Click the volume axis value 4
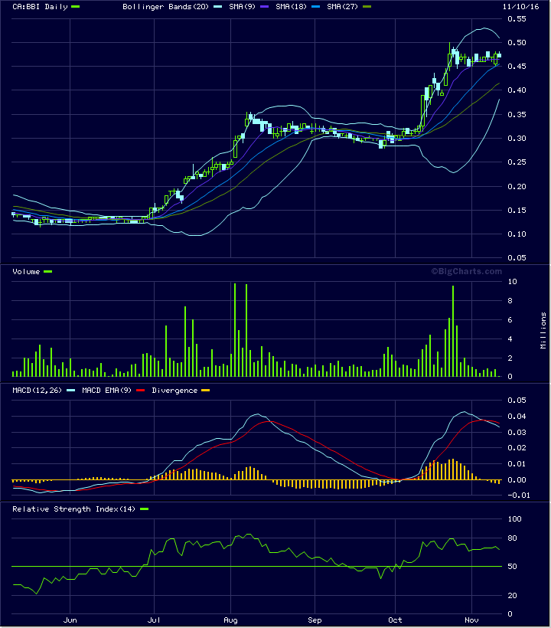The width and height of the screenshot is (551, 628). tap(510, 339)
